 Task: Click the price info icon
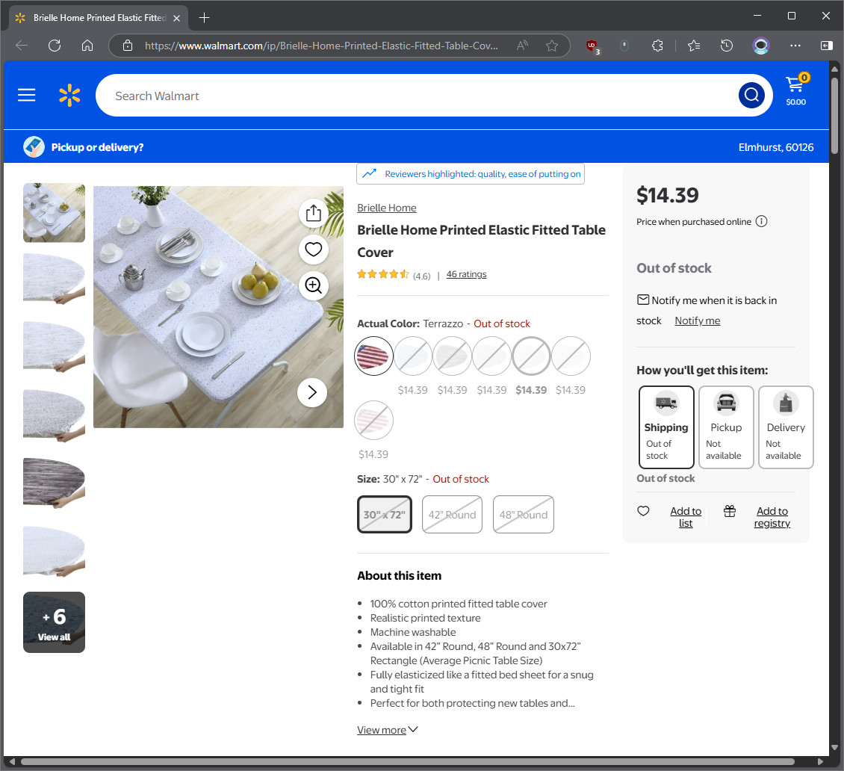coord(761,221)
